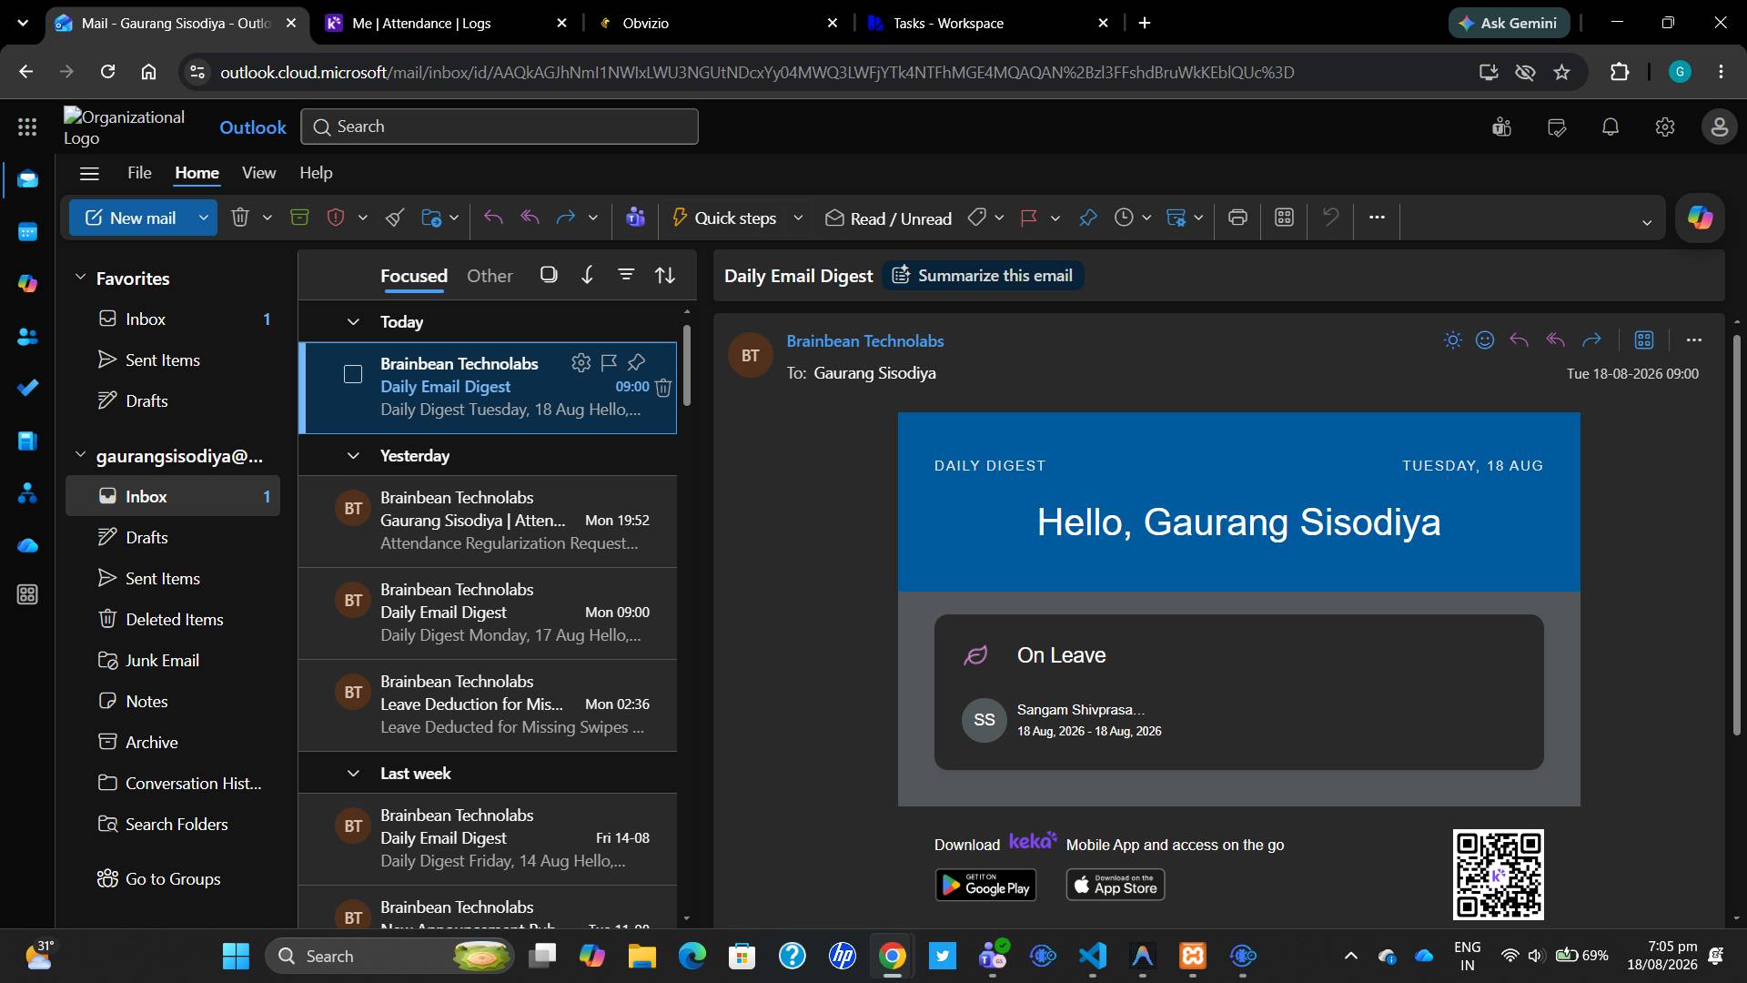The height and width of the screenshot is (983, 1747).
Task: Tick the checkbox on Daily Email Digest message
Action: 353,374
